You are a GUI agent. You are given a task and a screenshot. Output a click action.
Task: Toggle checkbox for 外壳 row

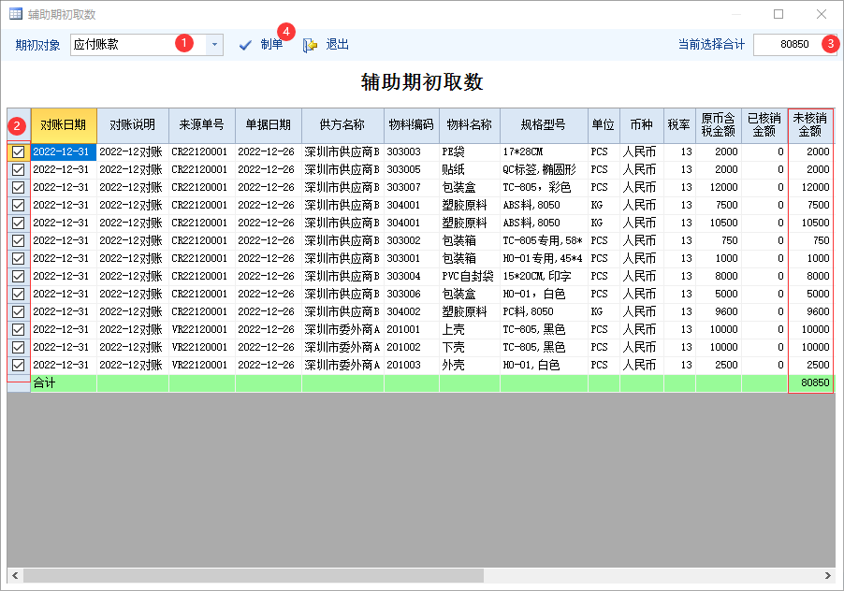18,365
